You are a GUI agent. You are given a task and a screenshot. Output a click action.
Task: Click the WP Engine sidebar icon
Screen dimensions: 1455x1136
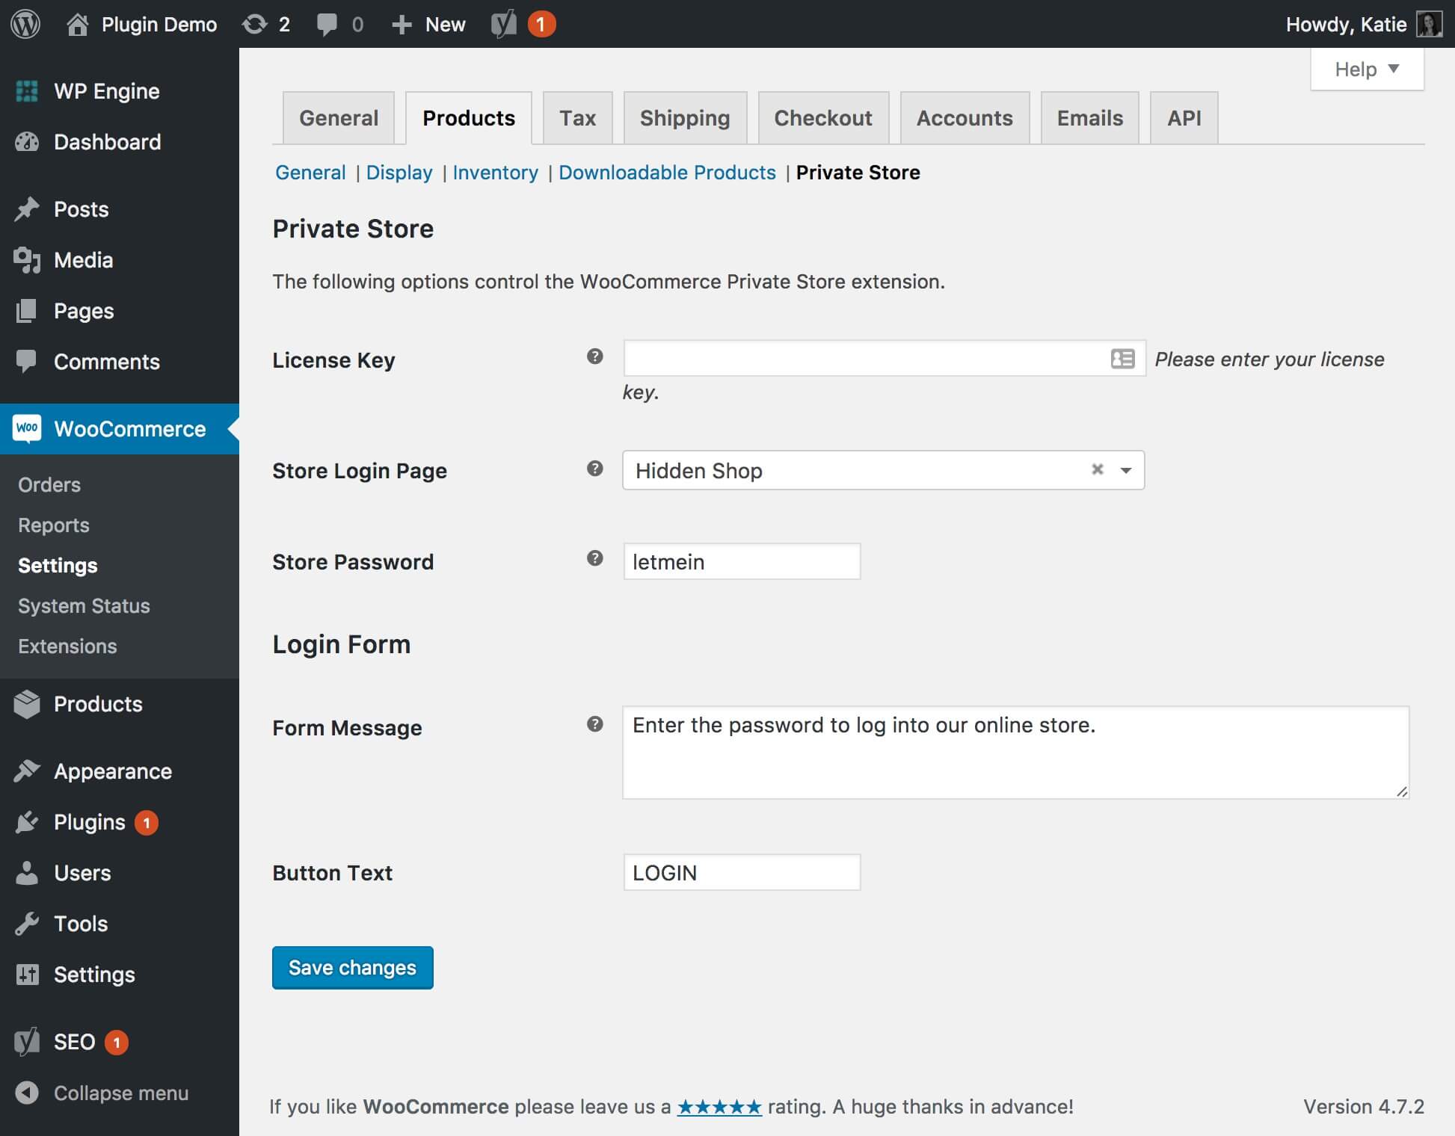pos(27,91)
